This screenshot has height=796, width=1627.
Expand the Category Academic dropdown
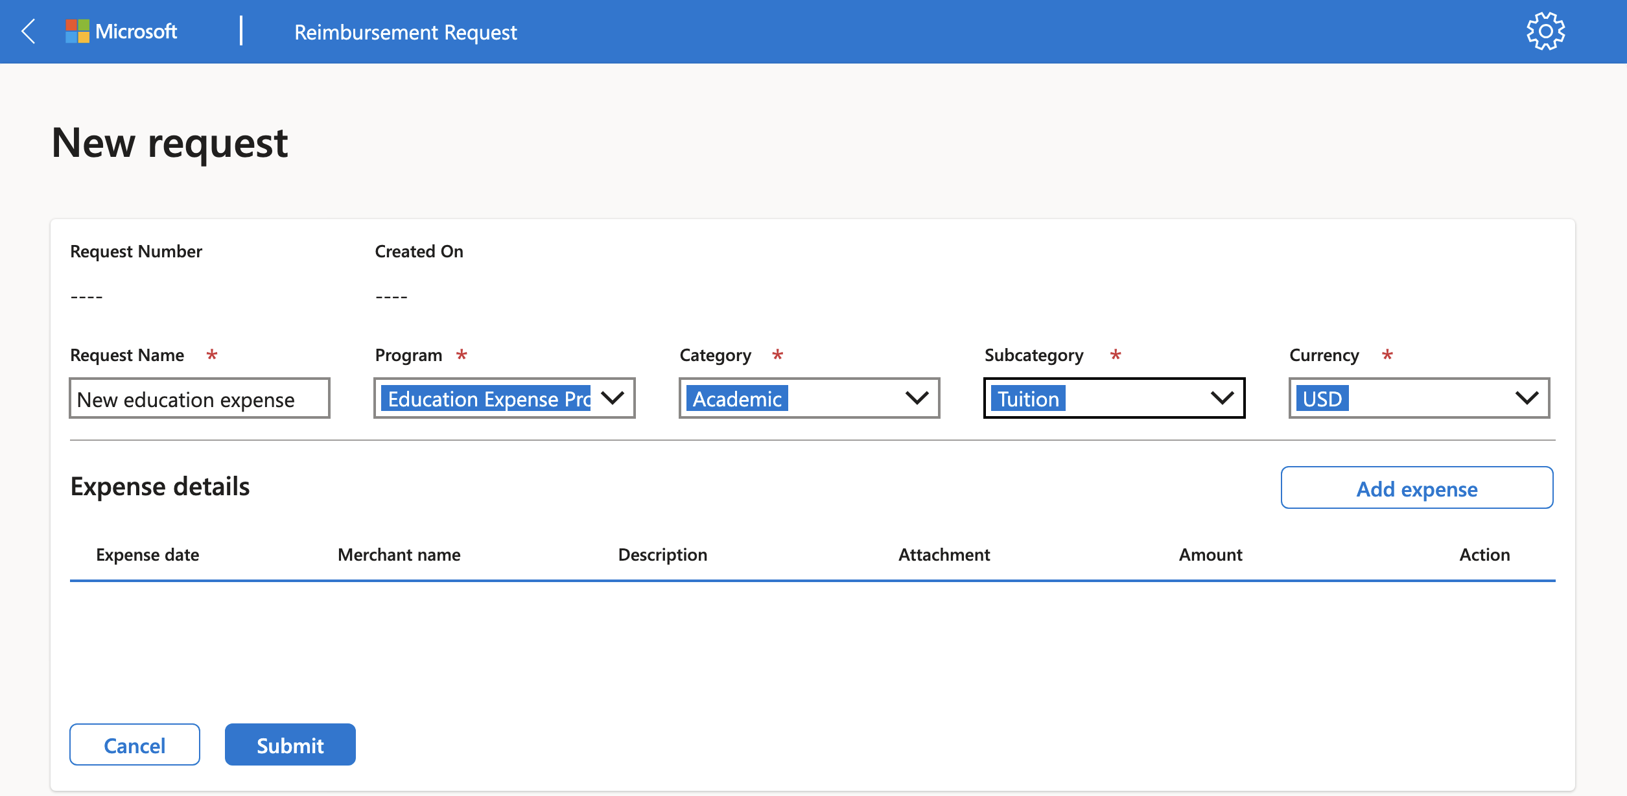coord(917,399)
